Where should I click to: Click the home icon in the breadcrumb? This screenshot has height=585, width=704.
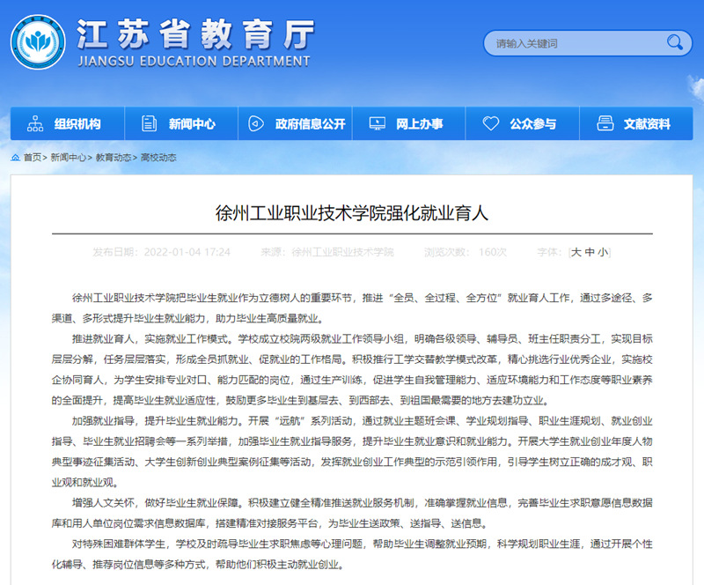coord(16,158)
